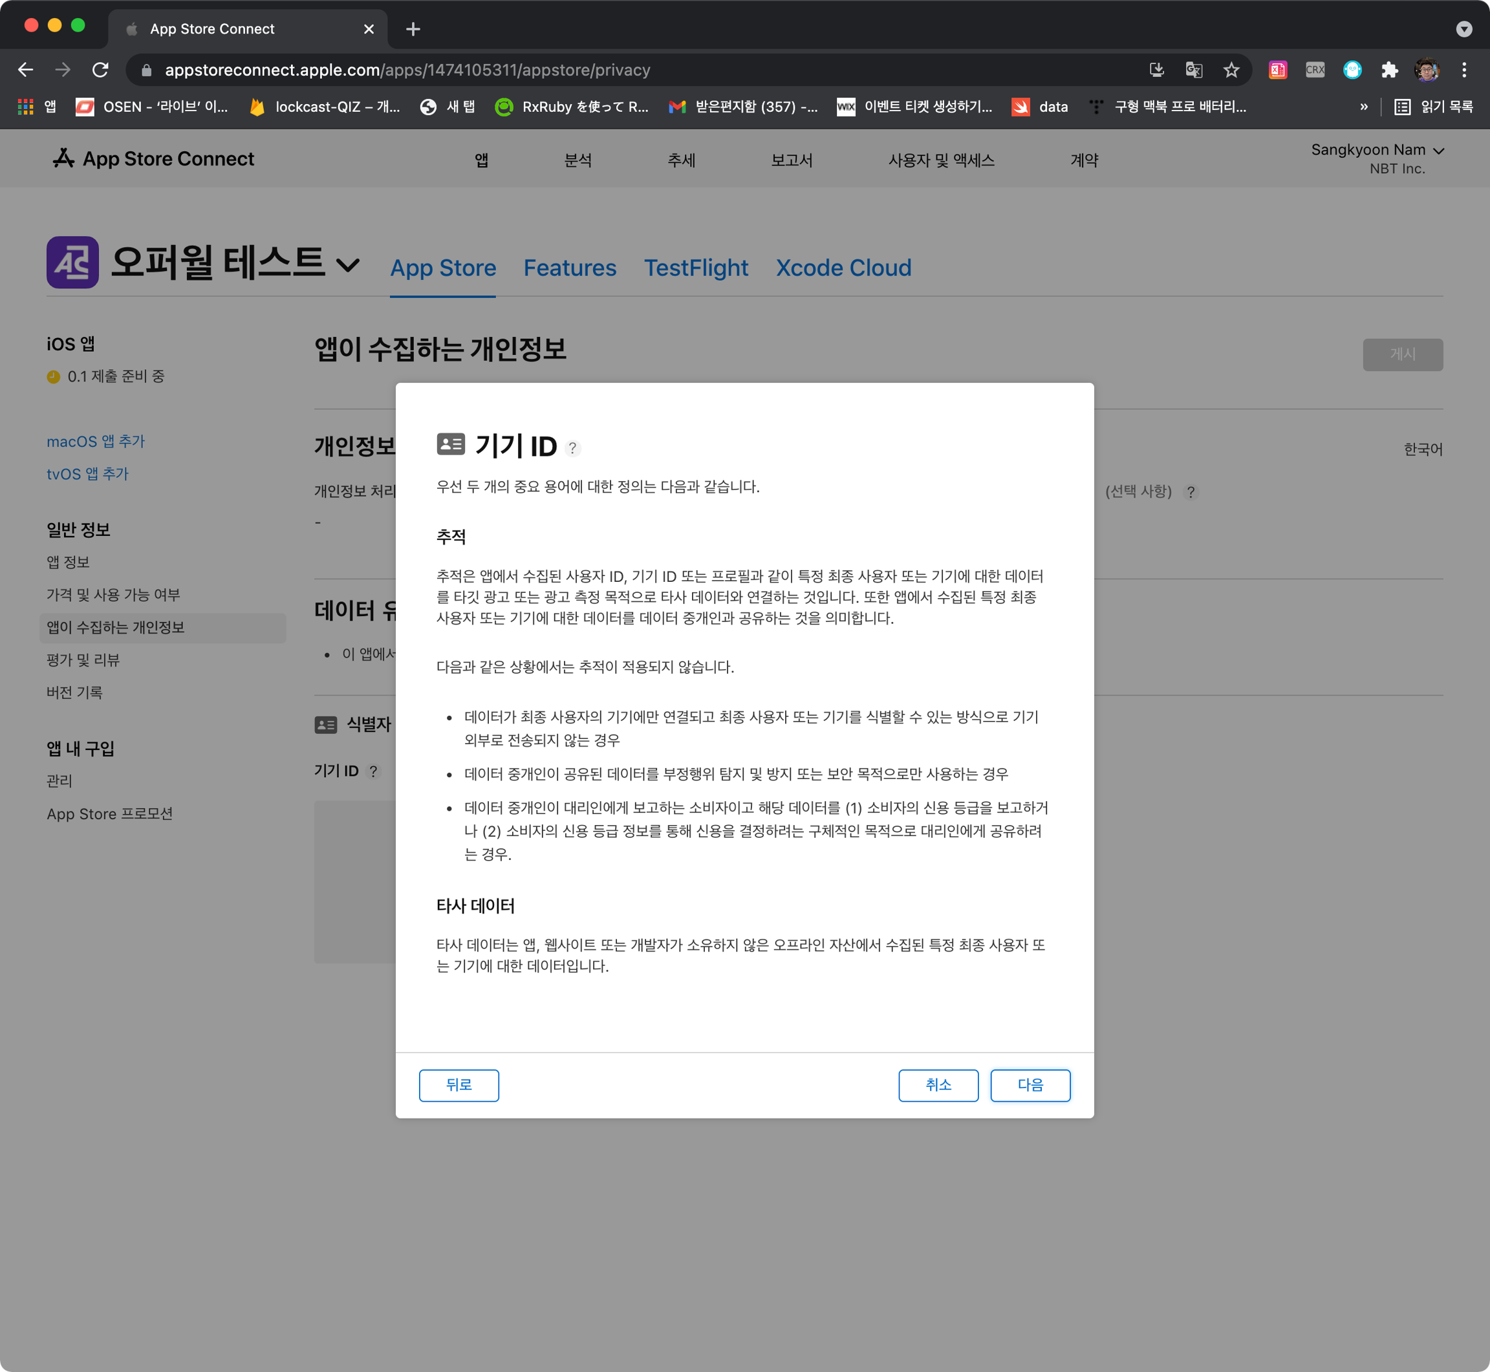1490x1372 pixels.
Task: Click the install app icon in the address bar
Action: click(1156, 70)
